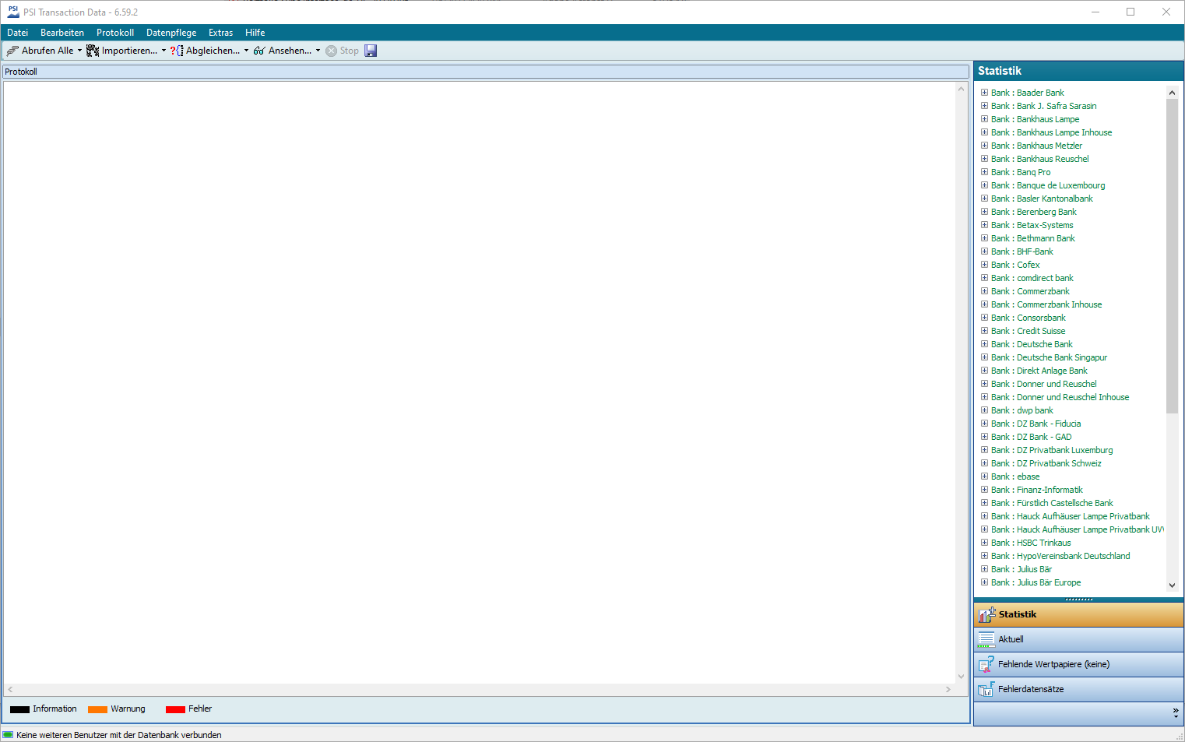The height and width of the screenshot is (742, 1185).
Task: Open the Statistik panel icon
Action: point(987,614)
